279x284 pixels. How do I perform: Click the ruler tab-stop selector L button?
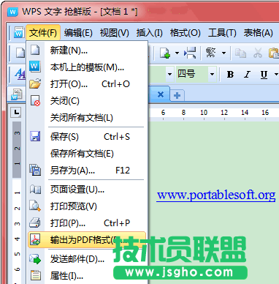click(x=16, y=113)
